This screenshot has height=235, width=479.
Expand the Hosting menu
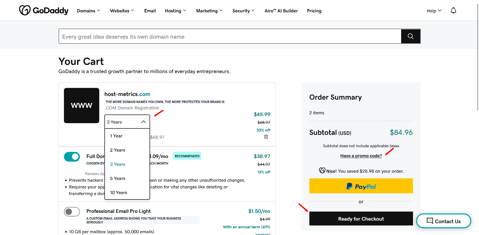click(x=176, y=11)
